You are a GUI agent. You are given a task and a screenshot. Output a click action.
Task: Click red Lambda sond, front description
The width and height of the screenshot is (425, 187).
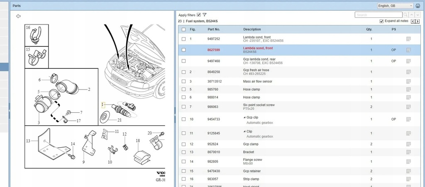click(258, 48)
